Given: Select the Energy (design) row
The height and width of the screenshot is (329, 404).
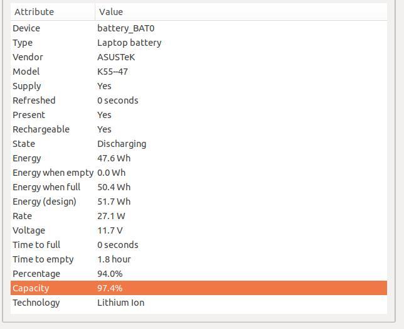Looking at the screenshot, I should pyautogui.click(x=199, y=202).
